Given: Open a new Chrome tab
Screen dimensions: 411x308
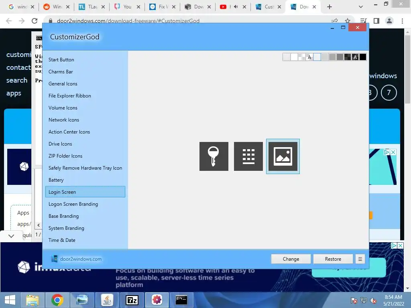Looking at the screenshot, I should coord(330,7).
